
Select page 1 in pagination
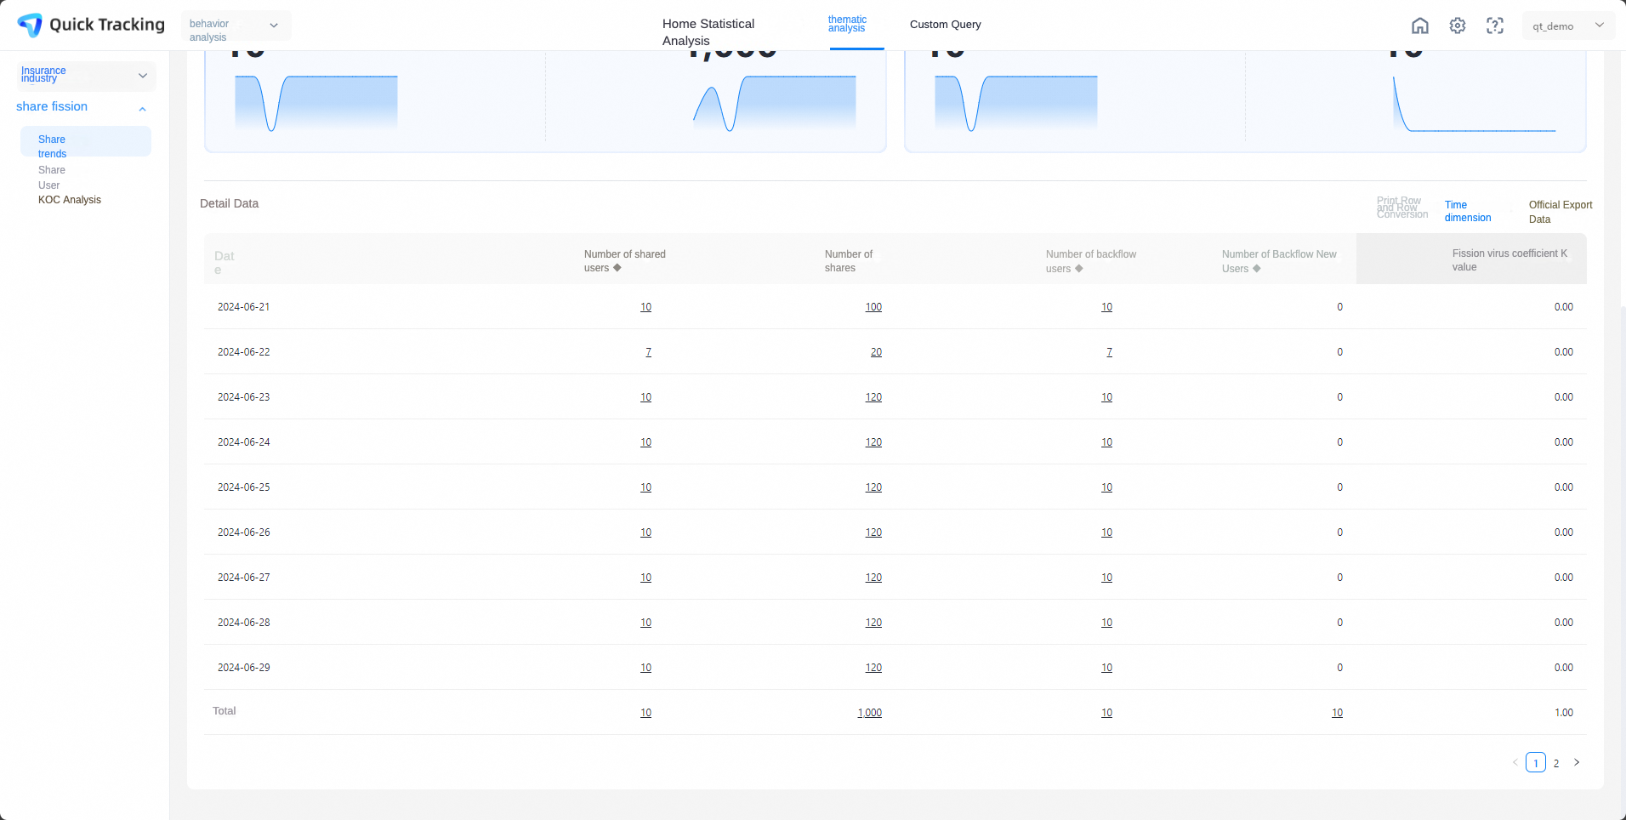coord(1536,762)
